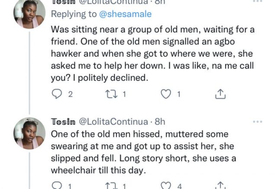This screenshot has width=277, height=189.
Task: Click the first tweet's reply count 2
Action: pyautogui.click(x=69, y=94)
